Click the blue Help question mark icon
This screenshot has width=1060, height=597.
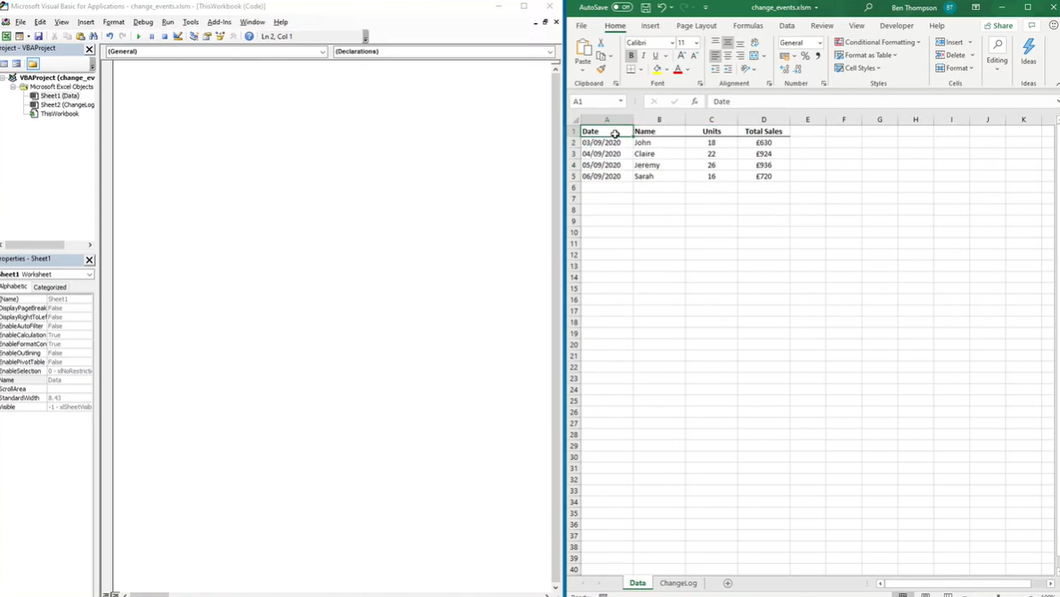coord(249,37)
